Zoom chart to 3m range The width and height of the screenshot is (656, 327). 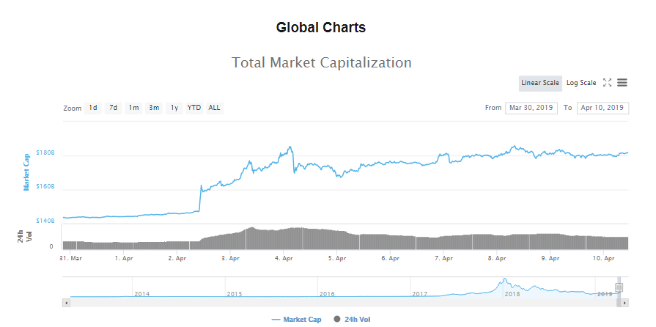coord(154,108)
